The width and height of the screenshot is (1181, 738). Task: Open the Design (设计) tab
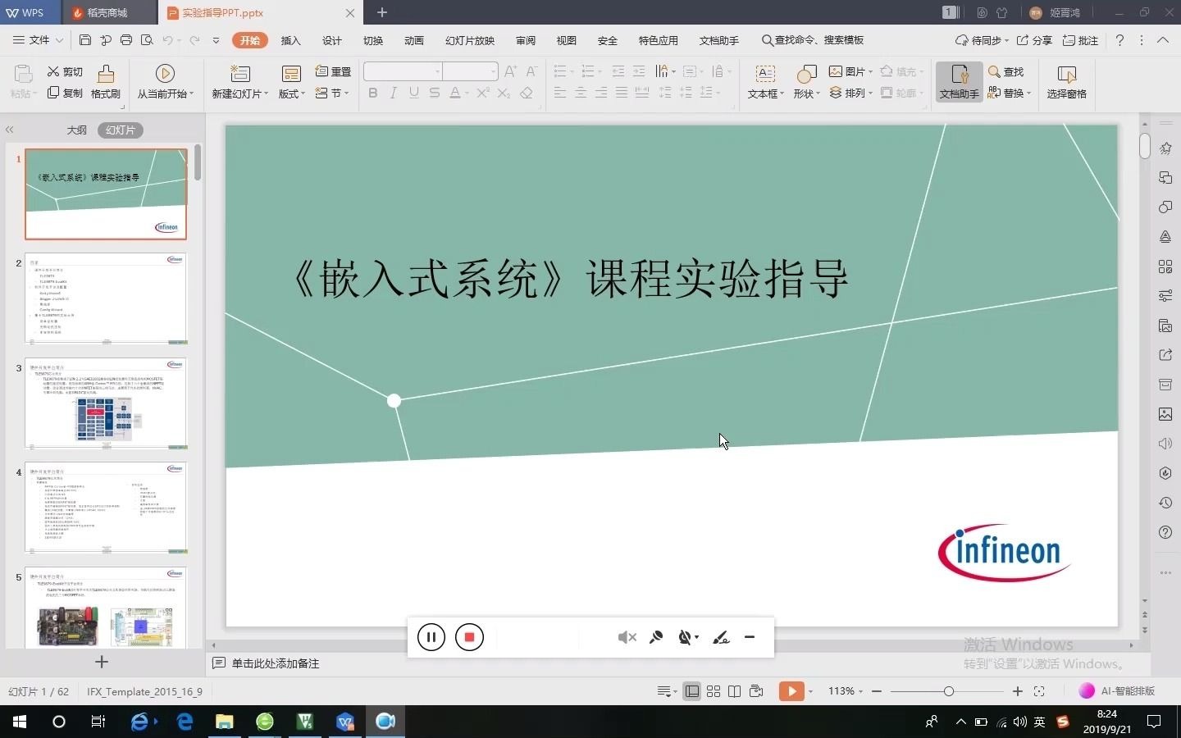pos(332,40)
